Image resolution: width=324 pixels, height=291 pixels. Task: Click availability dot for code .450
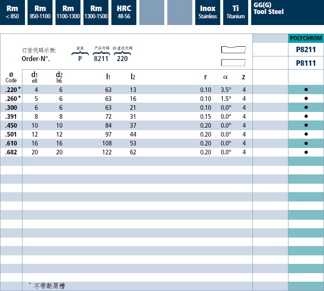pyautogui.click(x=306, y=125)
